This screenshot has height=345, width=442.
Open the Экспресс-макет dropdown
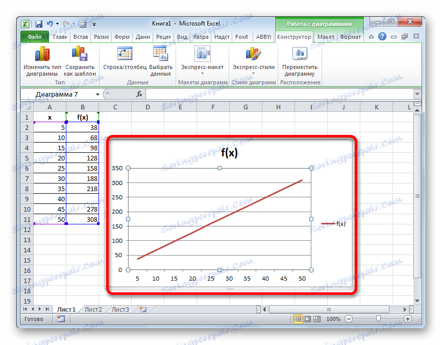pos(202,60)
